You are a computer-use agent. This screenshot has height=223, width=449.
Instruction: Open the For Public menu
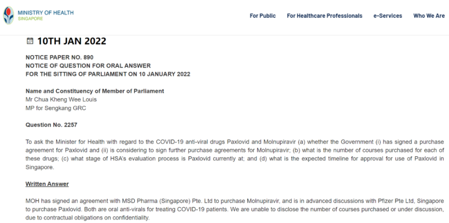pos(263,16)
